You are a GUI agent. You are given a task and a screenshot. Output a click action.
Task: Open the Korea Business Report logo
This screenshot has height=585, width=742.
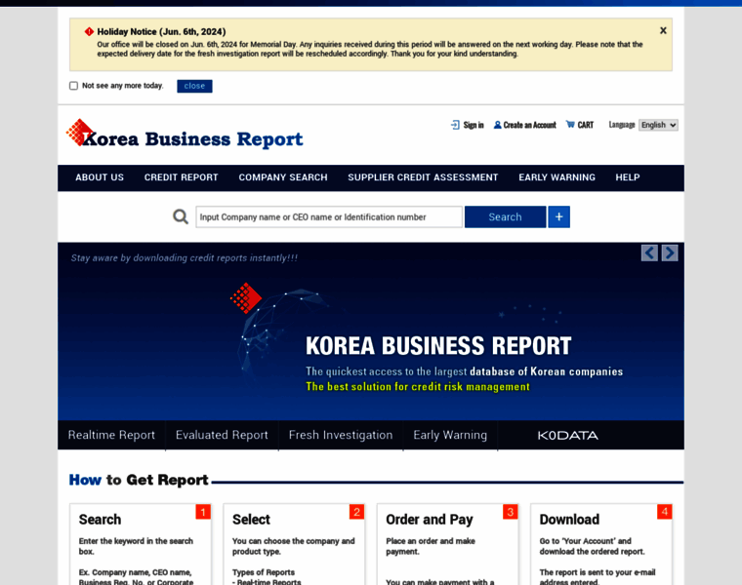tap(185, 135)
